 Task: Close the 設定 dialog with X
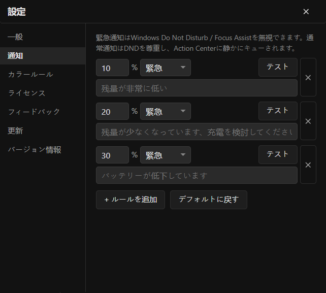[306, 12]
